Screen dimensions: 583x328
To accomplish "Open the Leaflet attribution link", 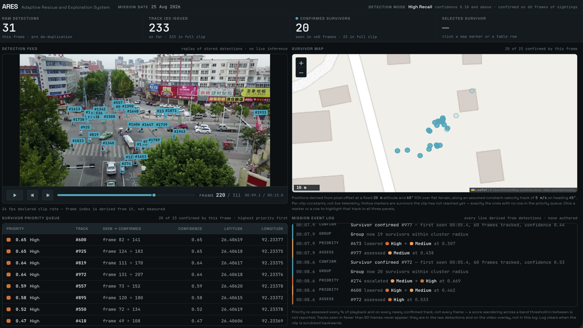I will tap(479, 190).
